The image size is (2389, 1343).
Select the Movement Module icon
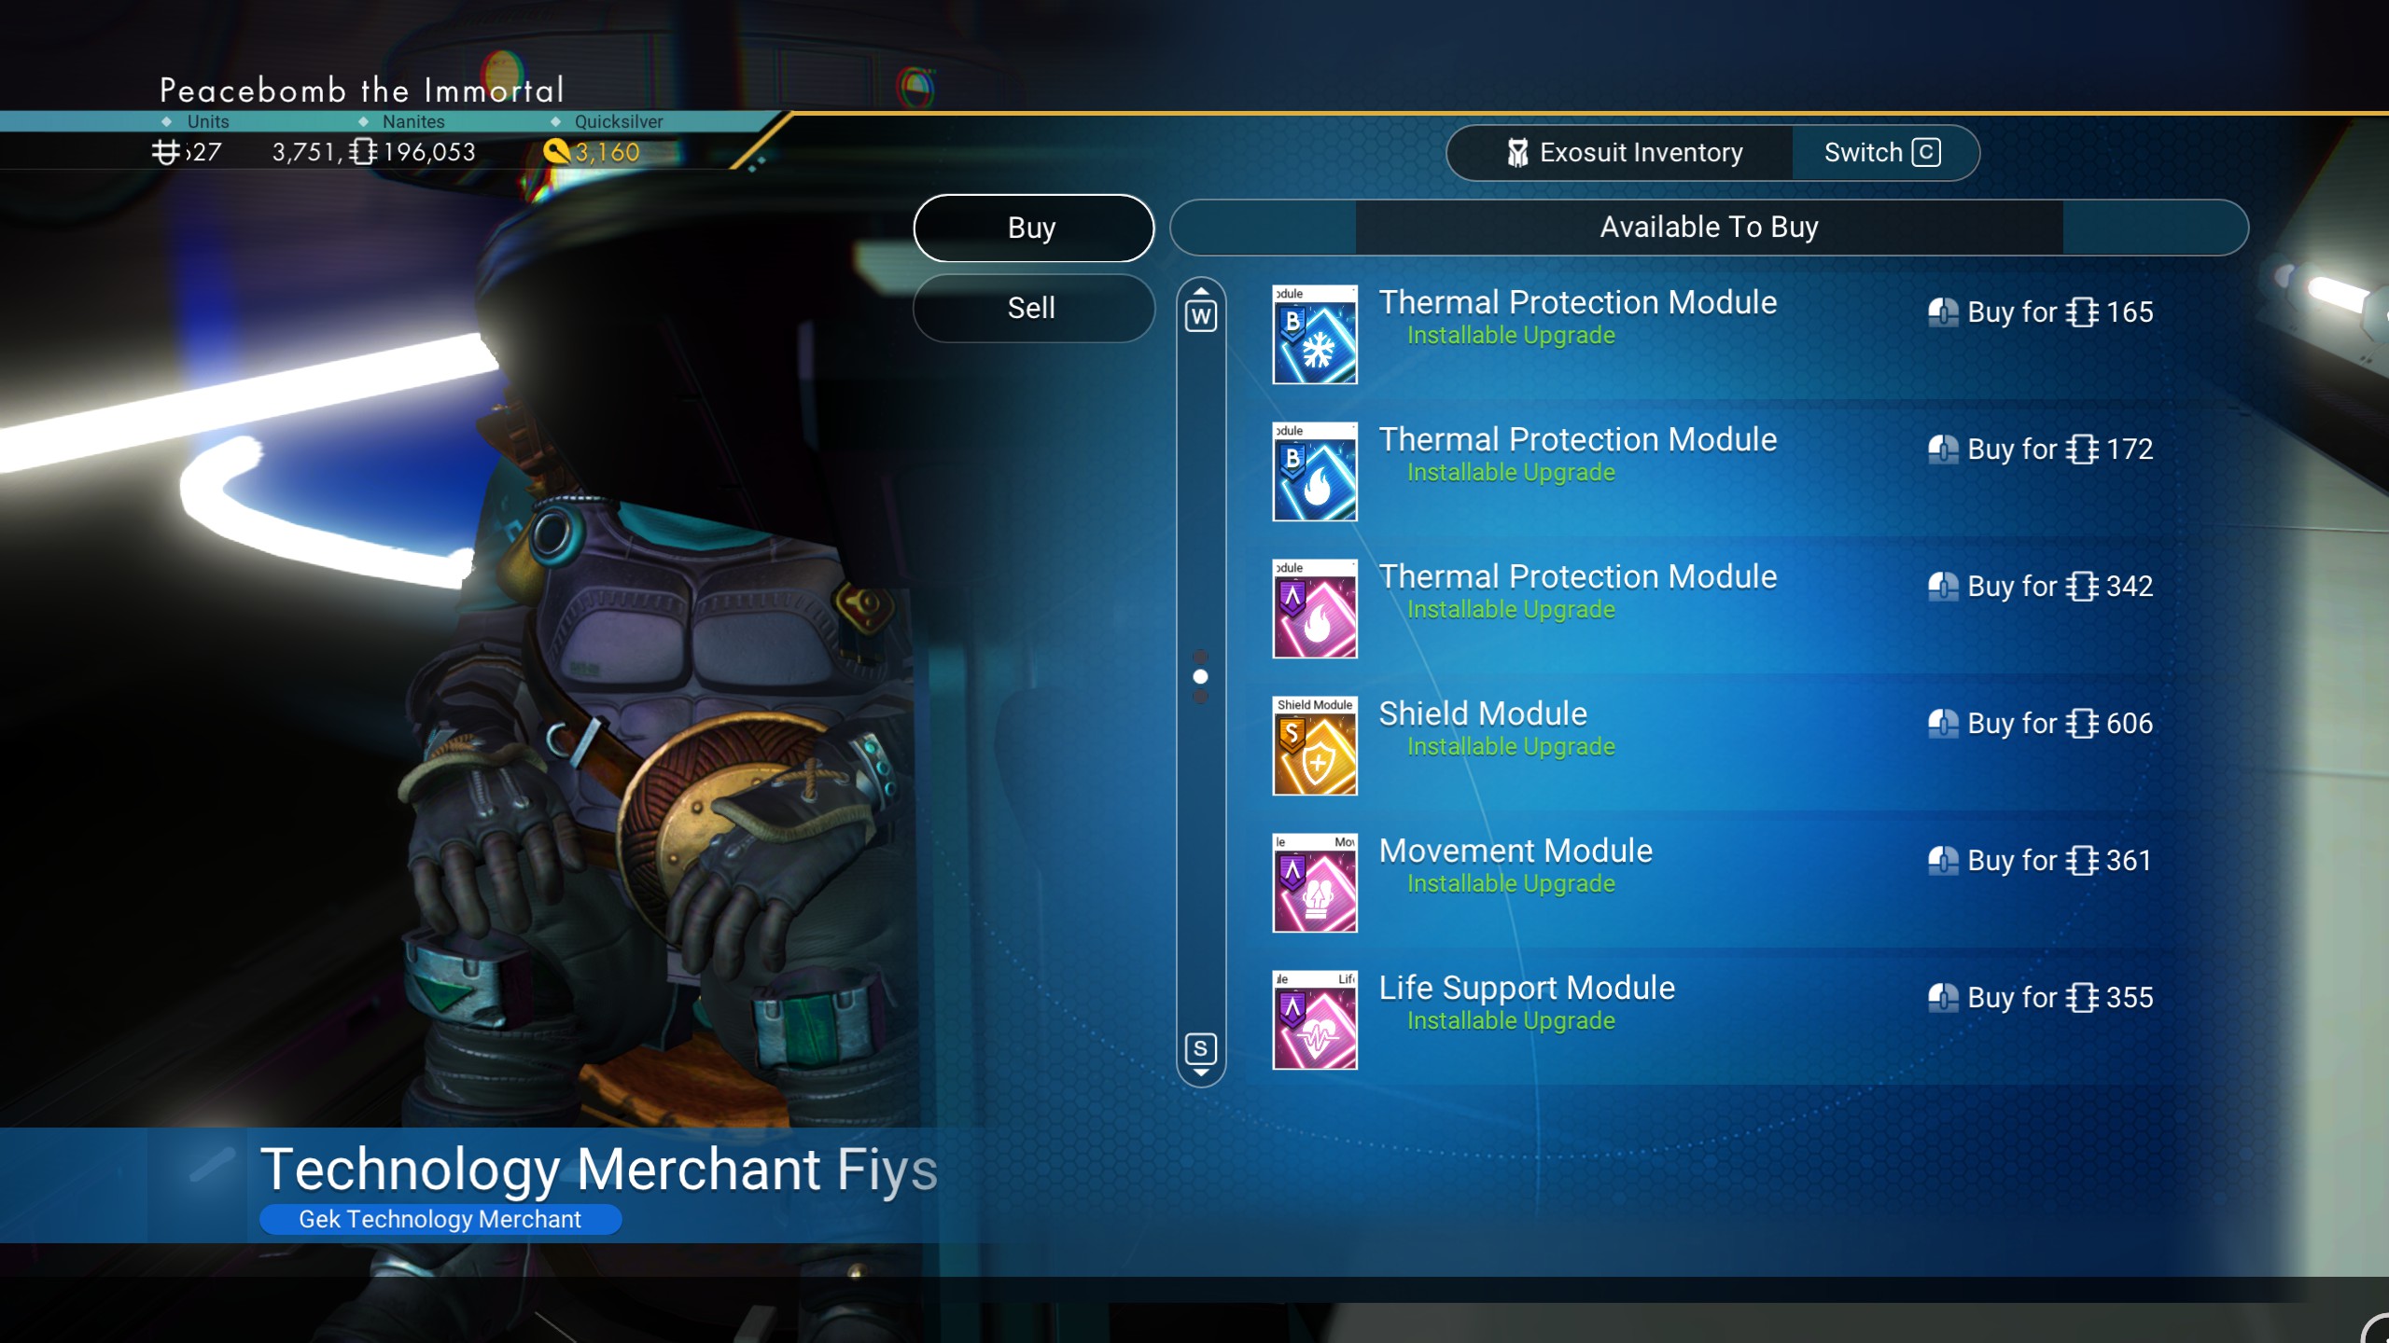[x=1315, y=882]
